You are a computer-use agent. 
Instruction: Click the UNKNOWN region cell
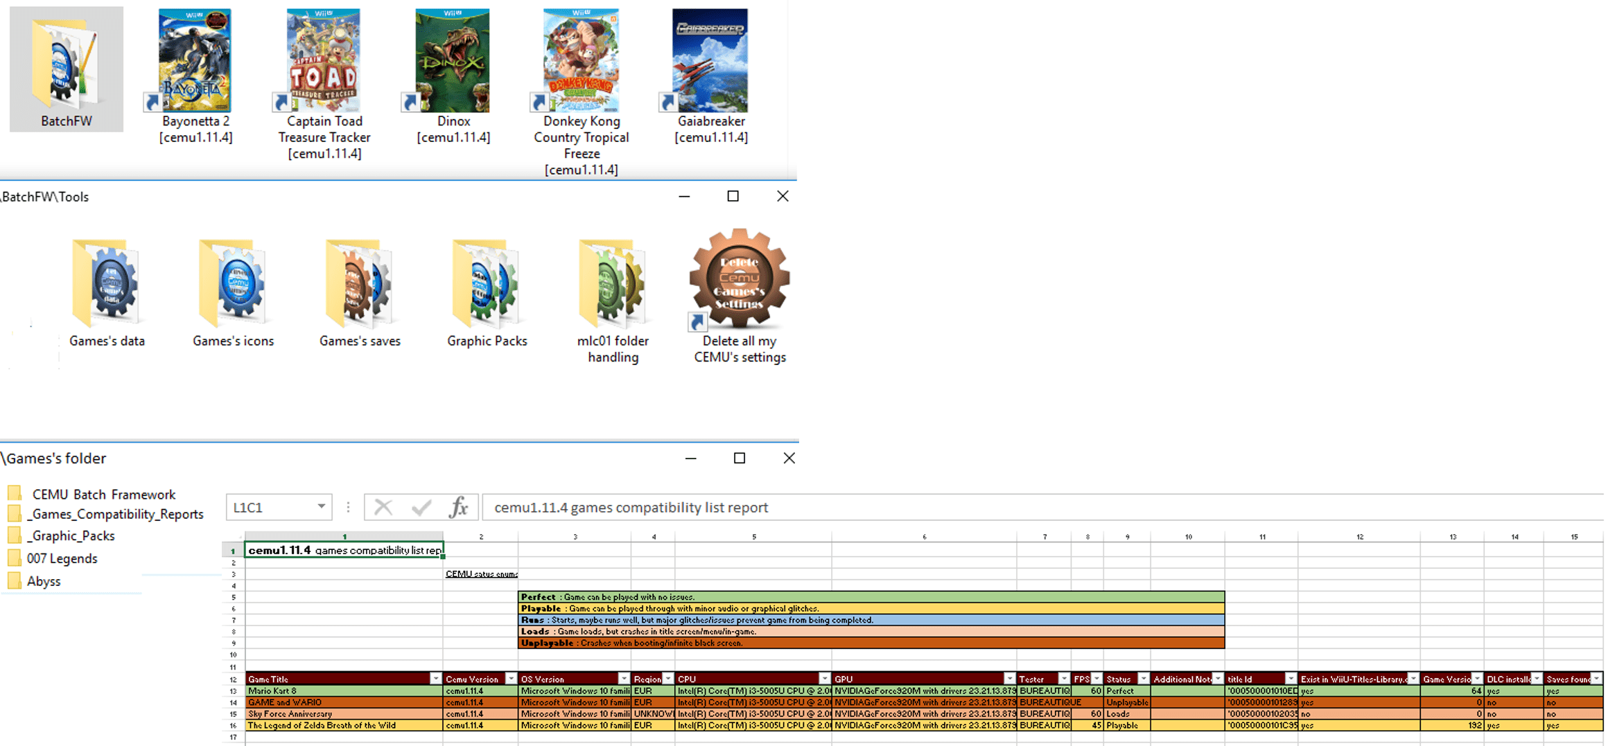pyautogui.click(x=653, y=714)
